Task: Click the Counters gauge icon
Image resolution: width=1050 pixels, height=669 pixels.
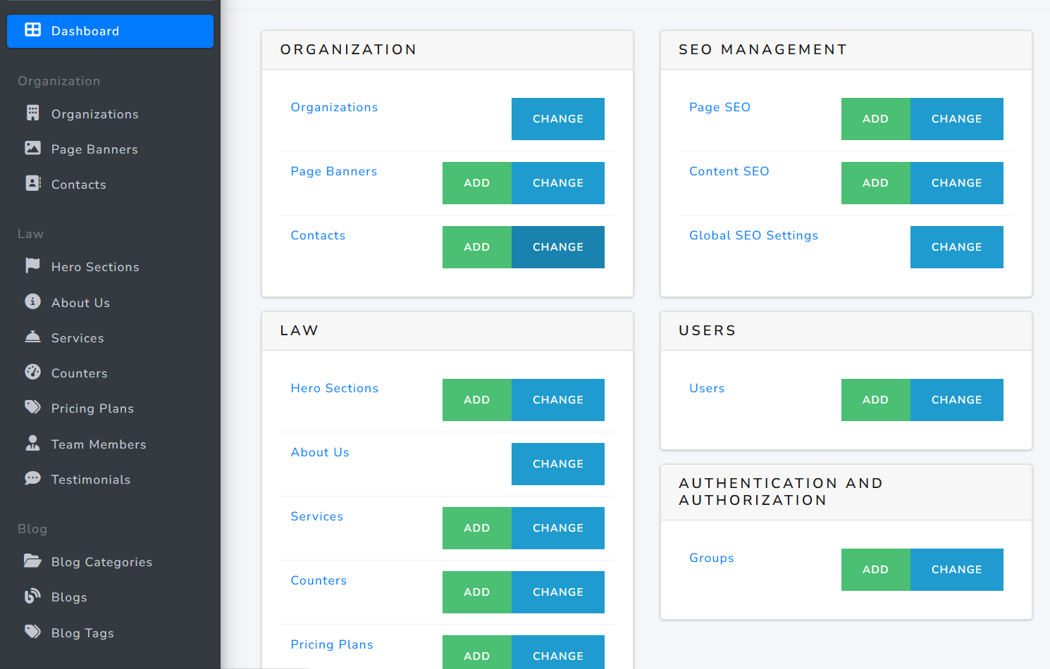Action: (32, 373)
